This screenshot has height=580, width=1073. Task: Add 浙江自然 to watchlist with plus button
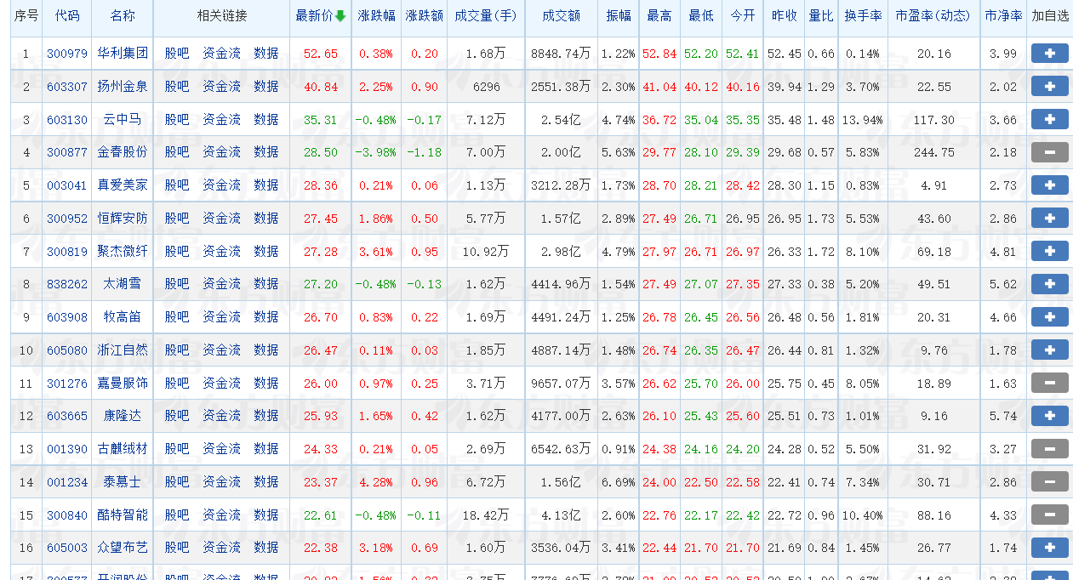pyautogui.click(x=1049, y=350)
